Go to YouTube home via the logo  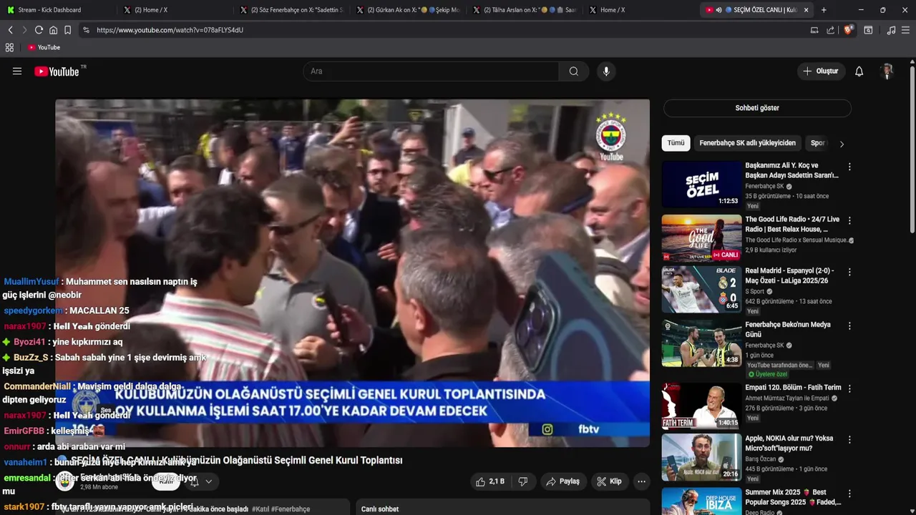tap(57, 72)
